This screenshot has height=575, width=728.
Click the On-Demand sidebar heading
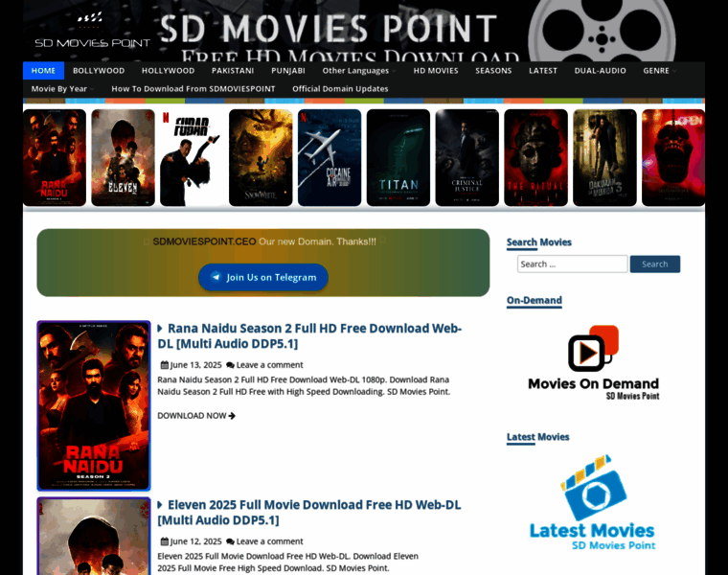coord(535,300)
